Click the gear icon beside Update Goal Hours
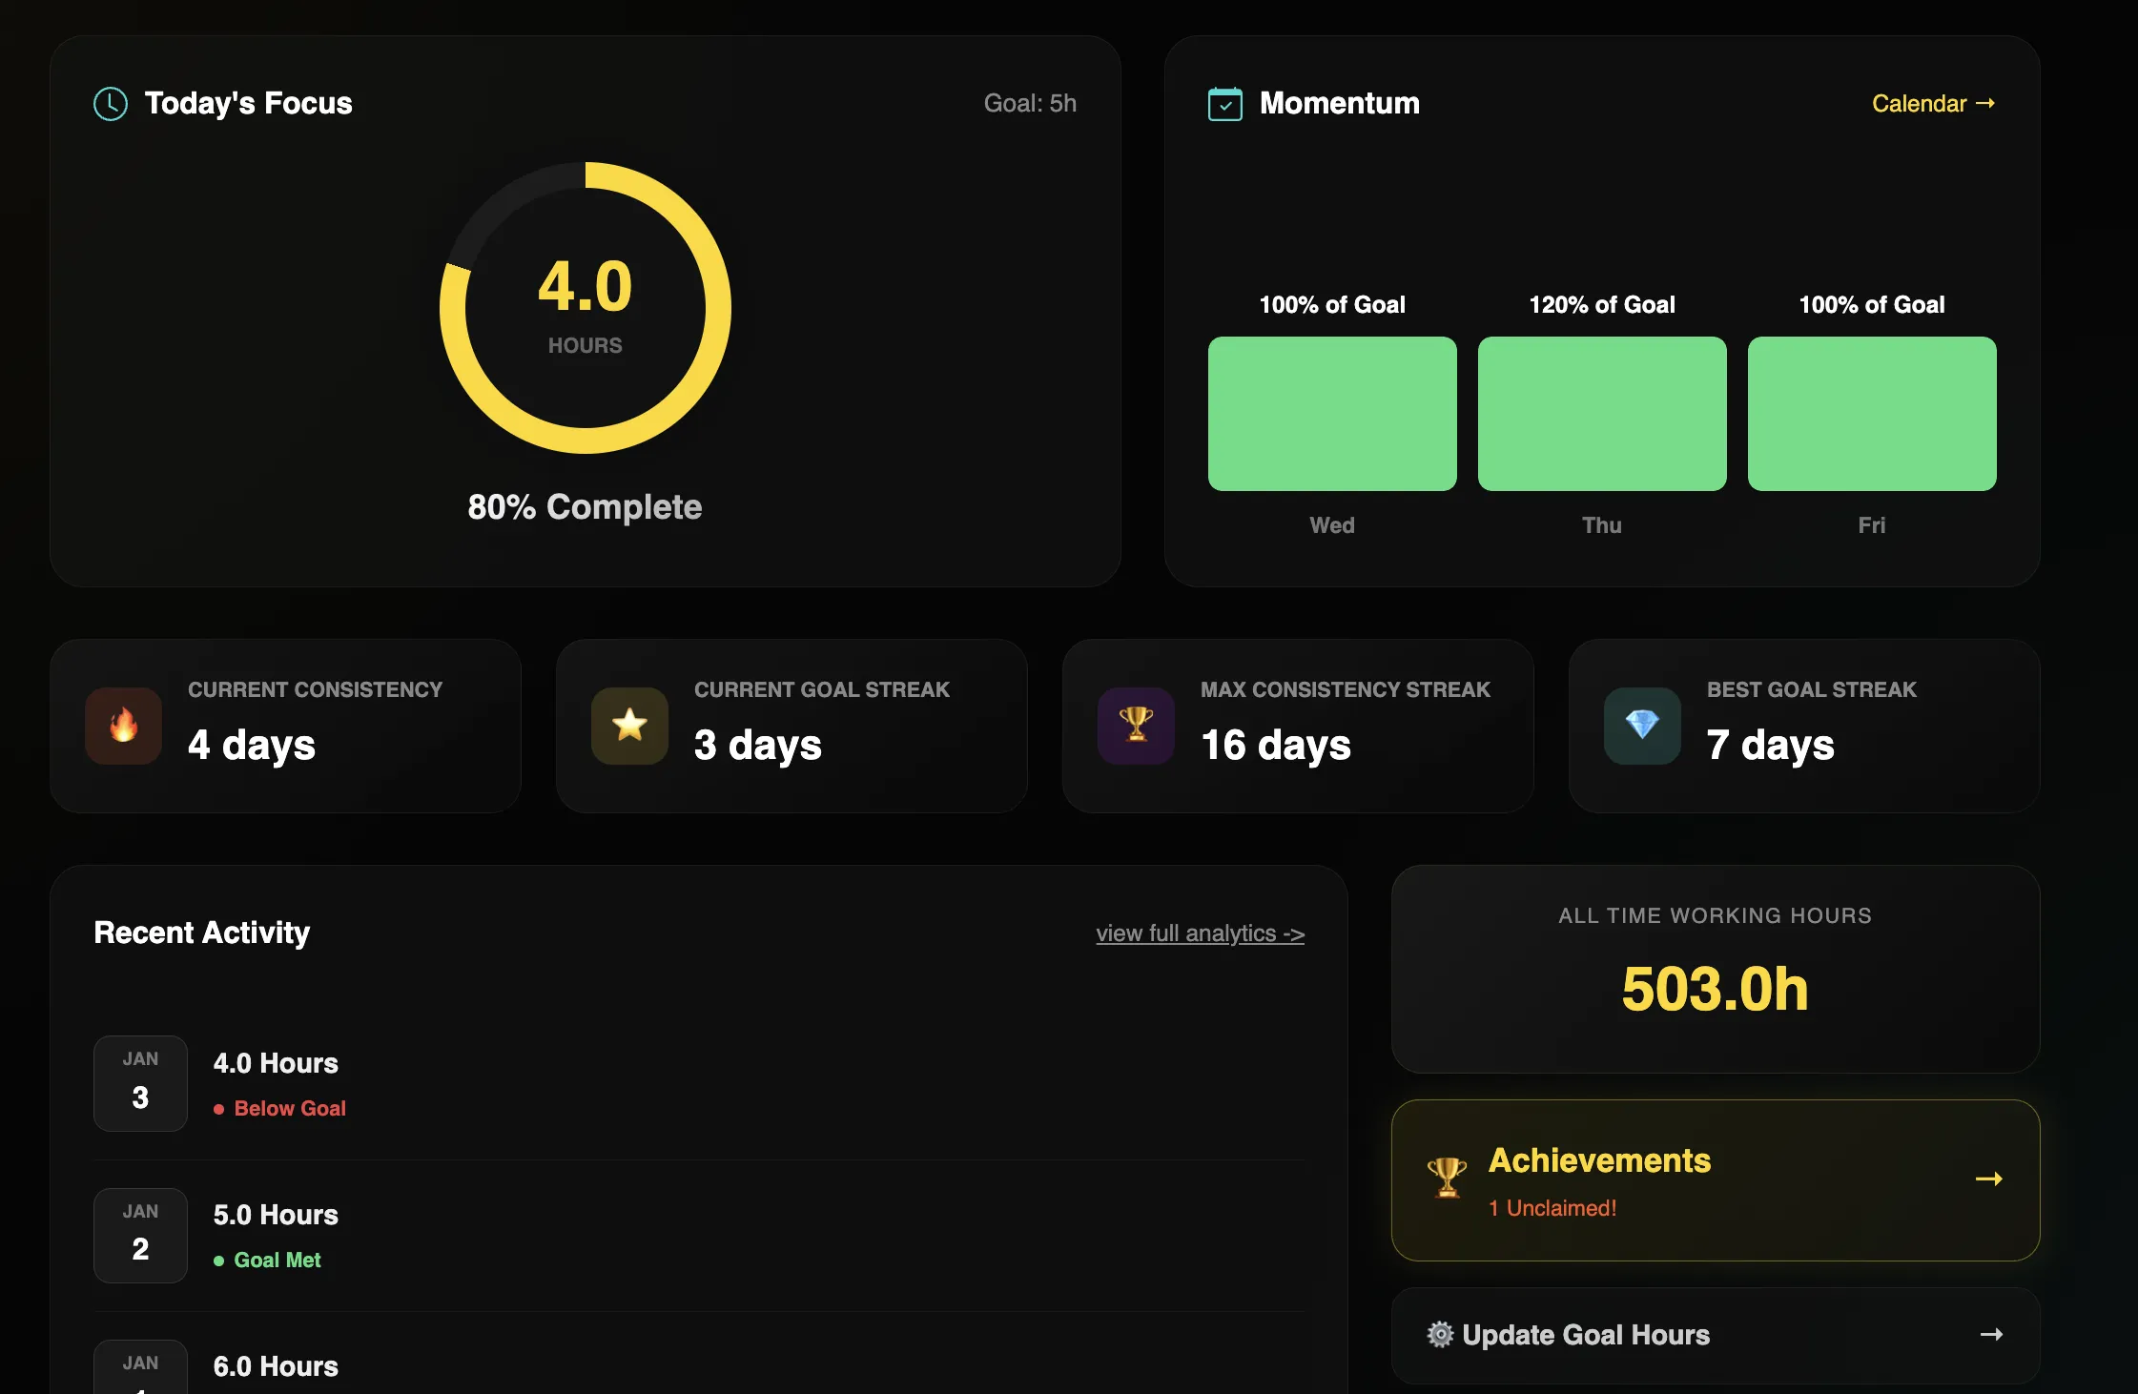2138x1394 pixels. [x=1440, y=1334]
